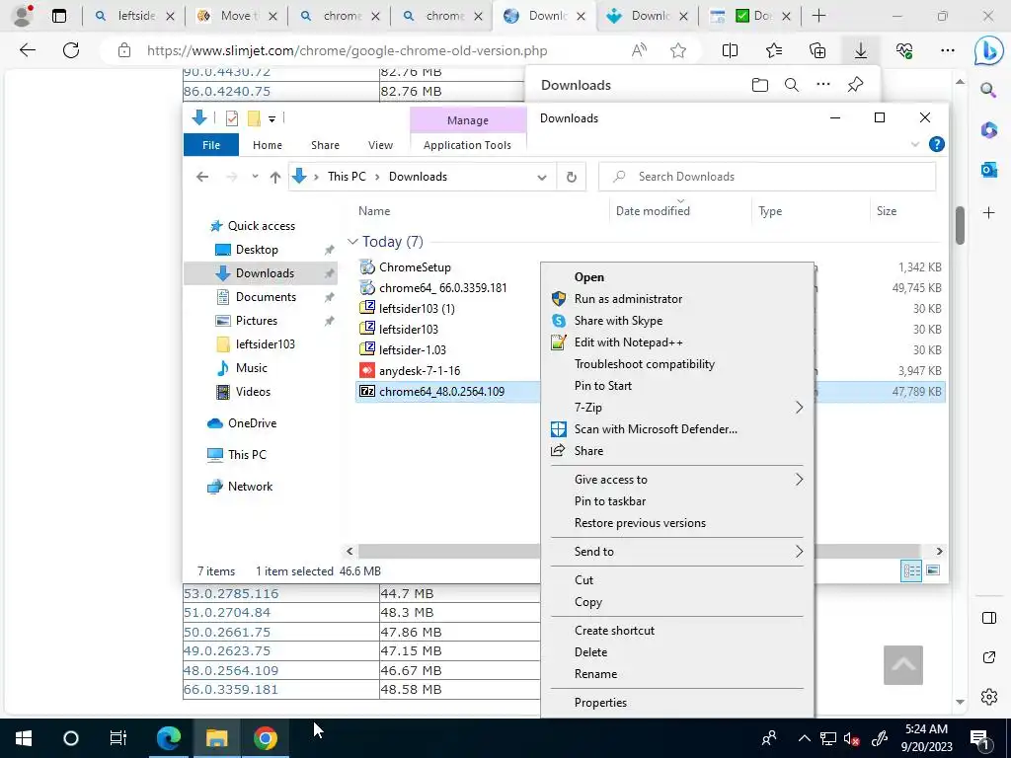The image size is (1011, 758).
Task: Open customize quick access toolbar dropdown
Action: click(272, 118)
